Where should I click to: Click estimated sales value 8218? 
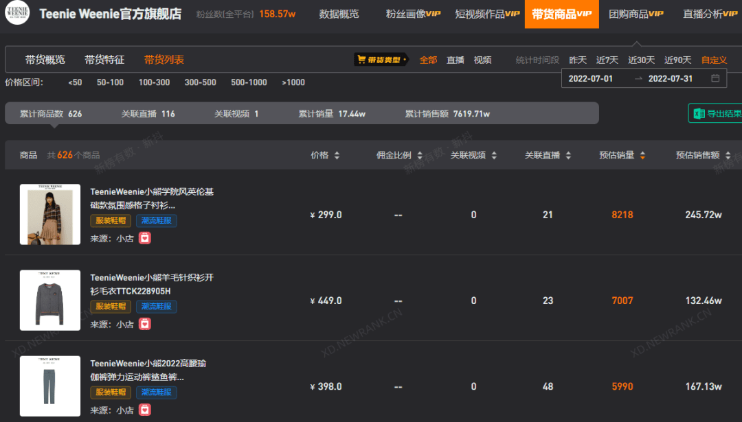(622, 215)
